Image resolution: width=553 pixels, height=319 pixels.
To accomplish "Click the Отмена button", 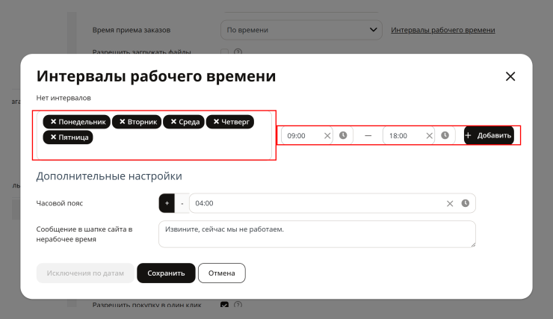I will [221, 273].
